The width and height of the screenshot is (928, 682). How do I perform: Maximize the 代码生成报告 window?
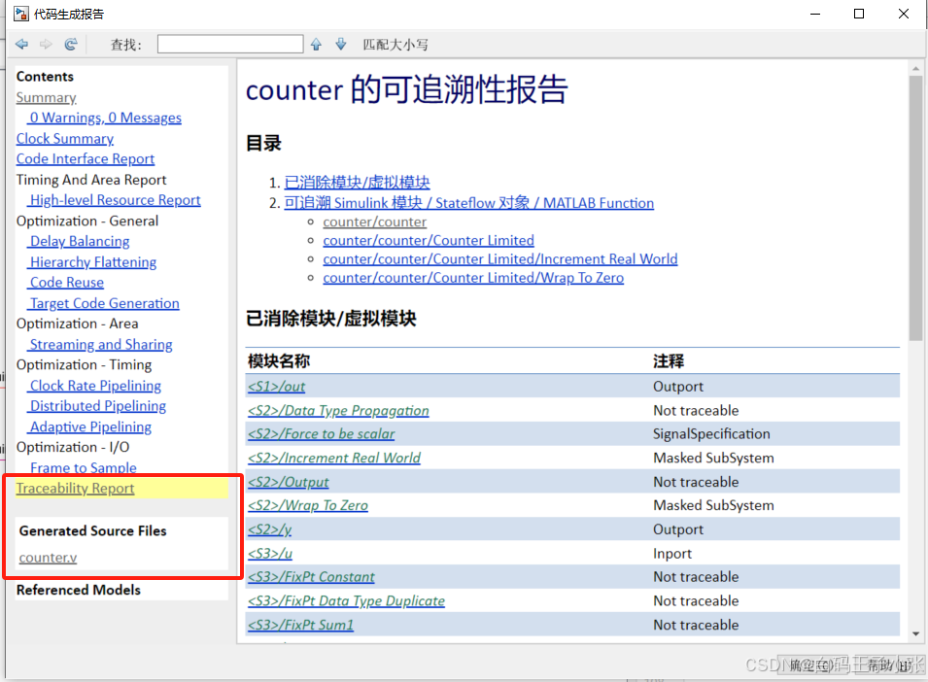click(859, 14)
